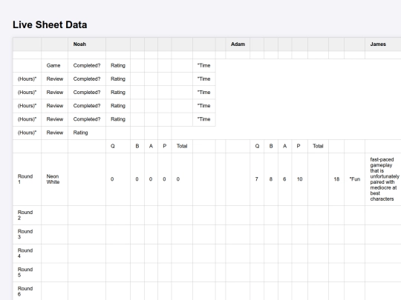Select Noah's Total value 0 in Round 1
This screenshot has height=300, width=401.
(x=182, y=179)
